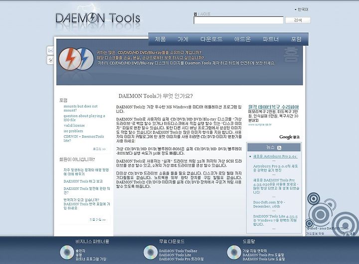The height and width of the screenshot is (264, 359).
Task: Open the 애드온 menu item
Action: pos(242,39)
